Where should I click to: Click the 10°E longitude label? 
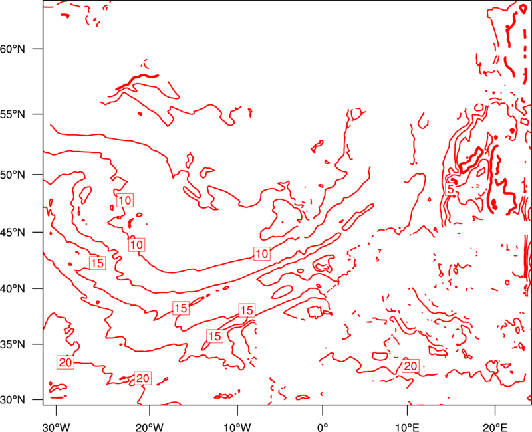(x=407, y=427)
